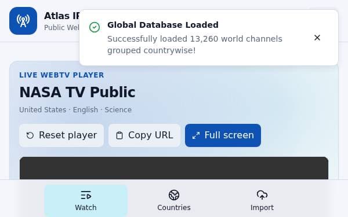The height and width of the screenshot is (217, 348).
Task: Click the Atlas IPTV antenna logo icon
Action: (x=23, y=21)
